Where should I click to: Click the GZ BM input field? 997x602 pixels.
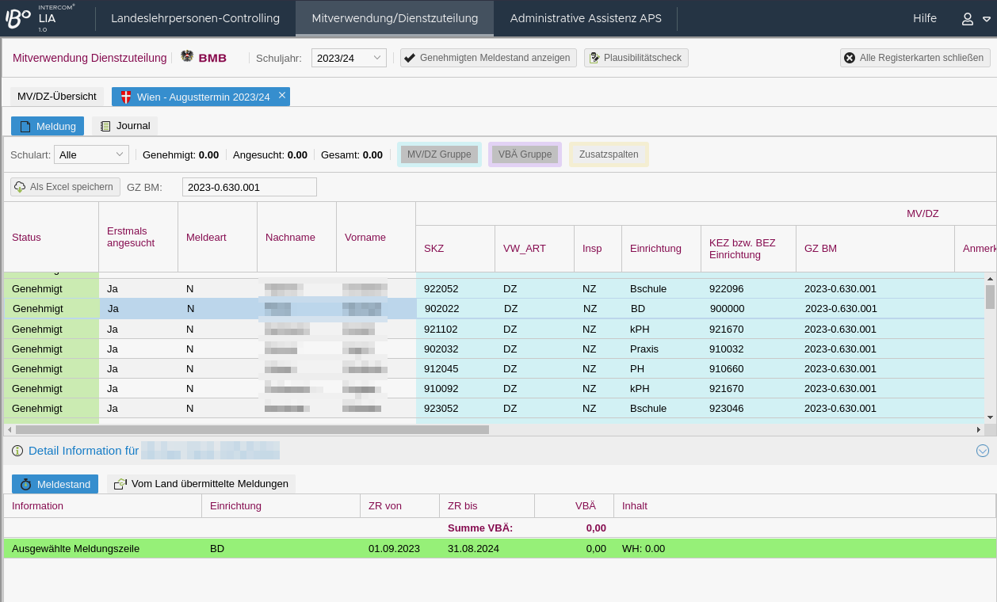[x=249, y=187]
